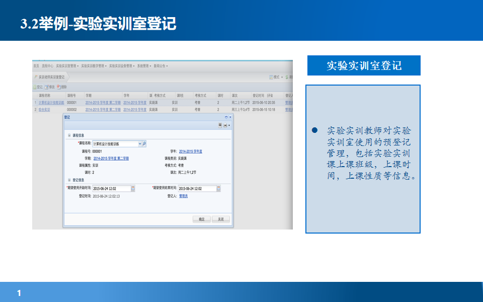Click the print icon in the 登记 dialog
Viewport: 483px width, 302px height.
225,125
